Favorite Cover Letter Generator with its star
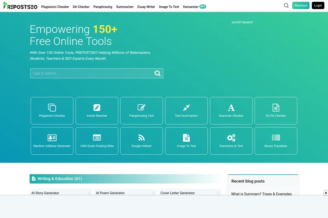Image resolution: width=328 pixels, height=218 pixels. [x=218, y=193]
